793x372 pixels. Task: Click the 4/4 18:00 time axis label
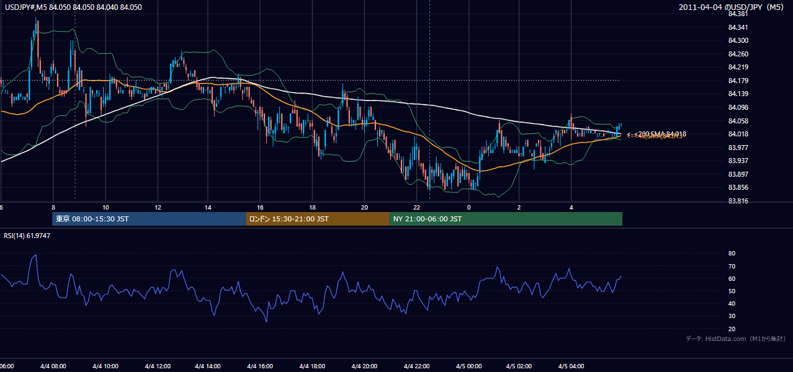click(x=312, y=366)
